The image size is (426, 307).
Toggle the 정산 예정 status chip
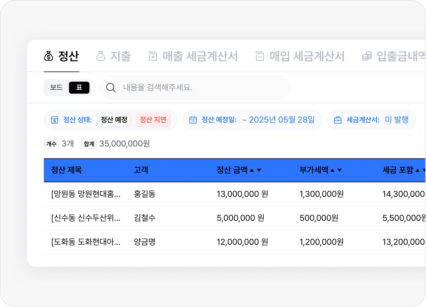(114, 120)
